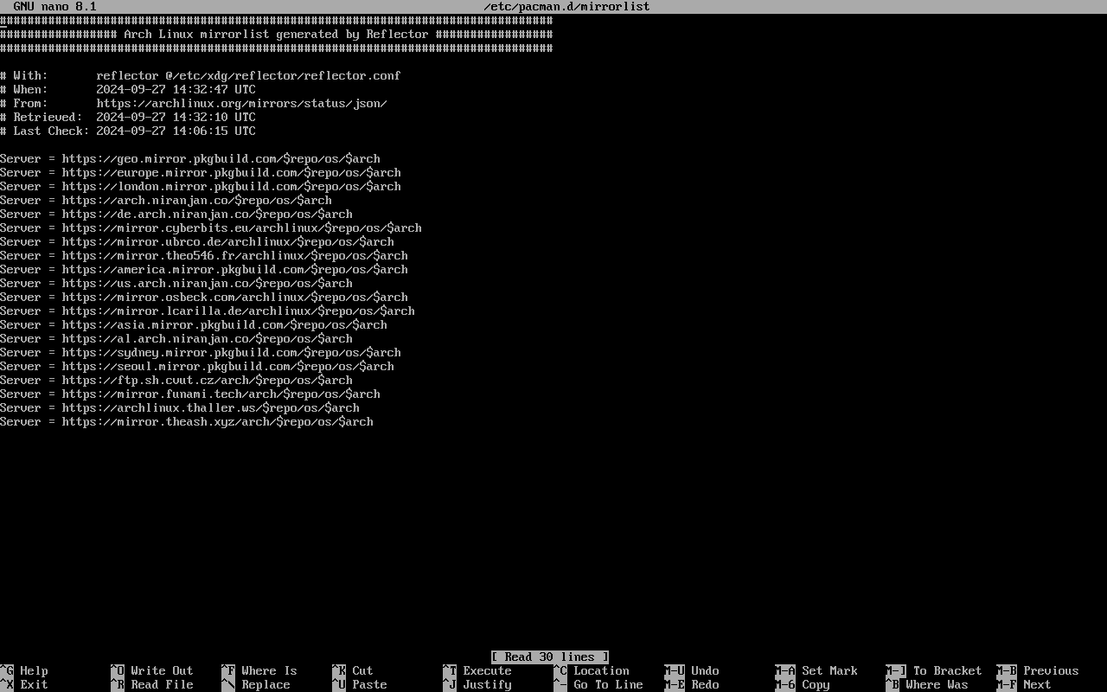Click the geo.mirror.pkgbuild.com server URL
Viewport: 1107px width, 692px height.
(x=221, y=158)
